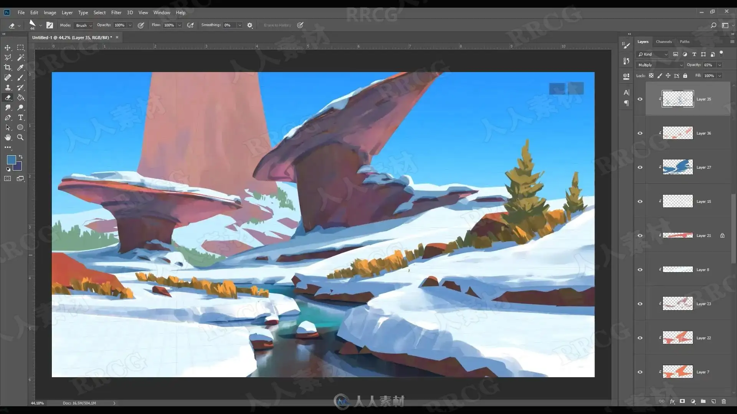Add a layer mask
The width and height of the screenshot is (737, 414).
682,401
